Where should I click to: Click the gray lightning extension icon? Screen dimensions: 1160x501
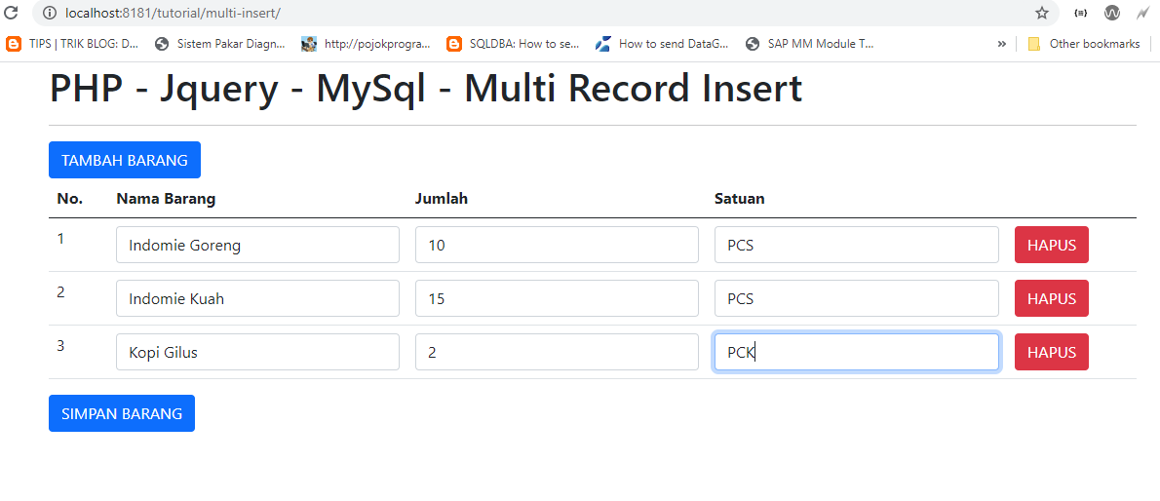pyautogui.click(x=1142, y=13)
